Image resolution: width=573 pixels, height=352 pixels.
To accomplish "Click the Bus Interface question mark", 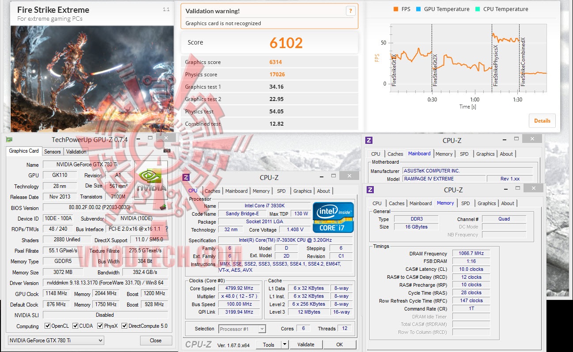I will click(x=167, y=229).
